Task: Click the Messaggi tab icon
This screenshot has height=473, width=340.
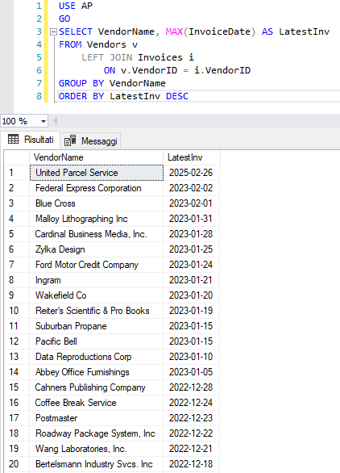Action: pyautogui.click(x=70, y=140)
